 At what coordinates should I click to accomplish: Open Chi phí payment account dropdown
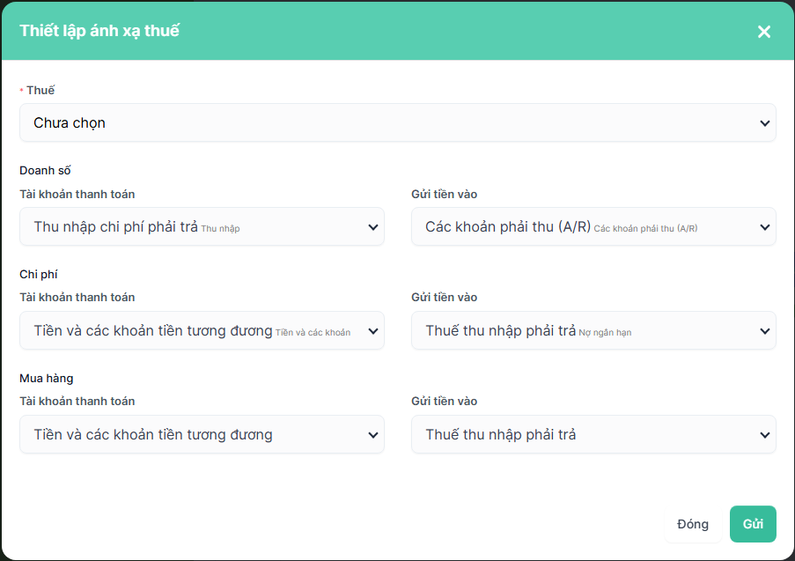coord(202,330)
